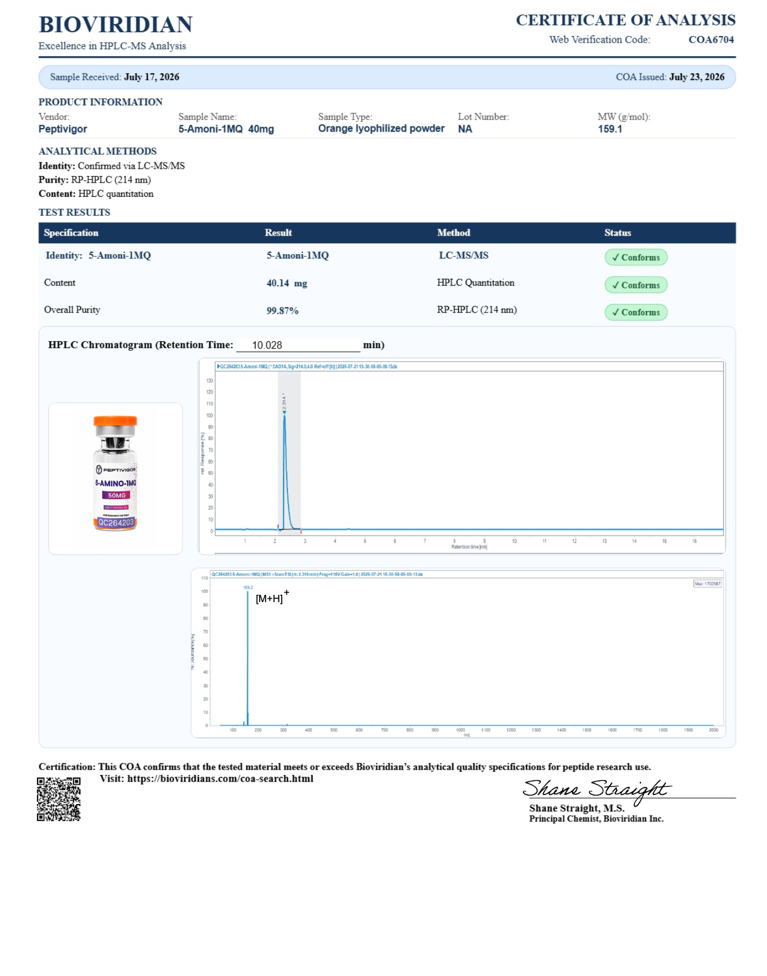The width and height of the screenshot is (767, 976).
Task: Click the Max value box in mass spectrum
Action: coord(707,584)
